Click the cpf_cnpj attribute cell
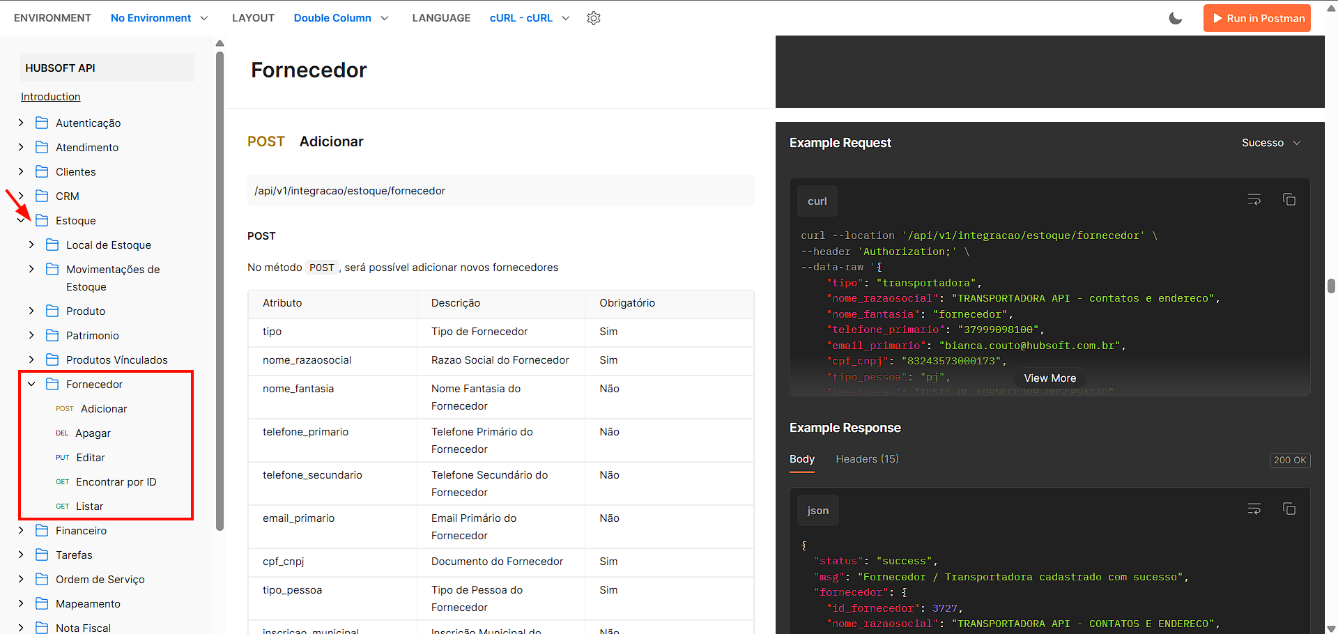The image size is (1338, 634). click(x=332, y=562)
